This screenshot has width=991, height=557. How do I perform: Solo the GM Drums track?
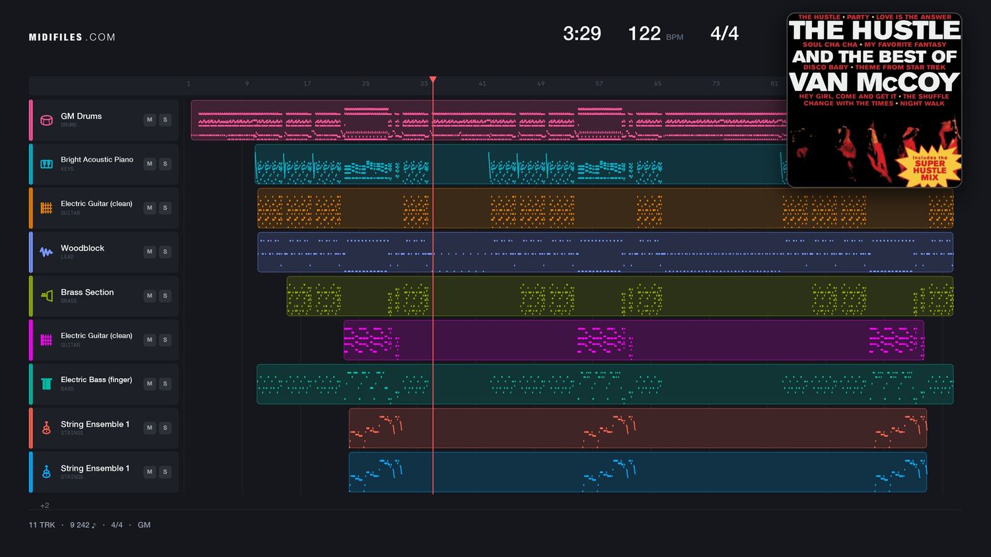pos(165,120)
